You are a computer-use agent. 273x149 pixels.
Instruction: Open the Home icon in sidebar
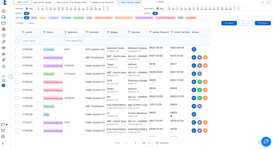click(x=4, y=11)
